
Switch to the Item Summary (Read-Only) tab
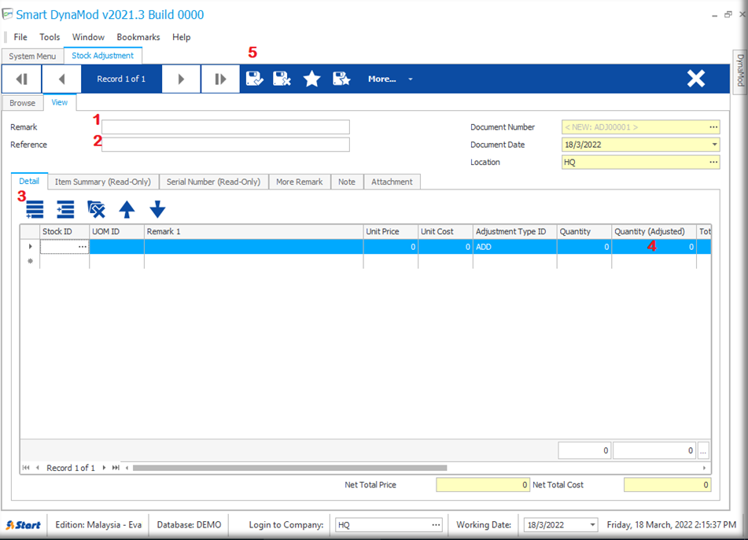tap(102, 182)
